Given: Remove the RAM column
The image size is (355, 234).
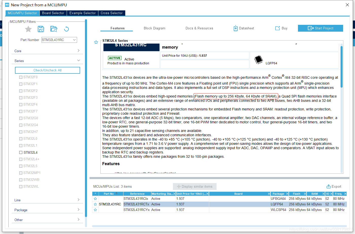Looking at the screenshot, I should point(323,194).
